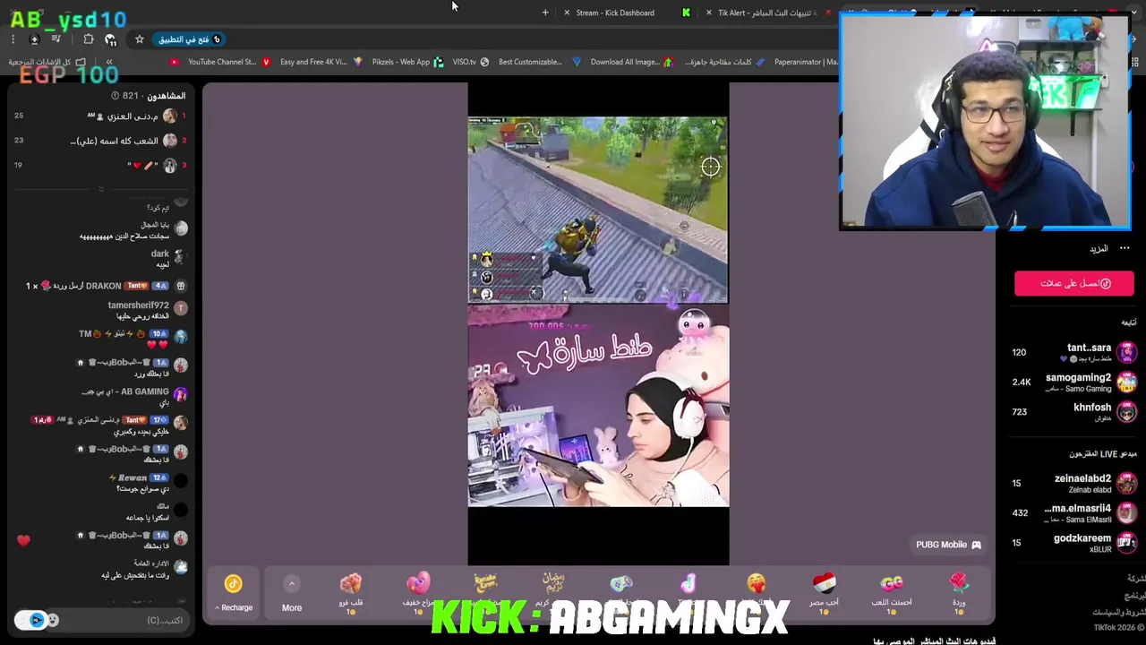Screen dimensions: 1146x645
Task: Open browser three-dot menu
Action: 13,39
